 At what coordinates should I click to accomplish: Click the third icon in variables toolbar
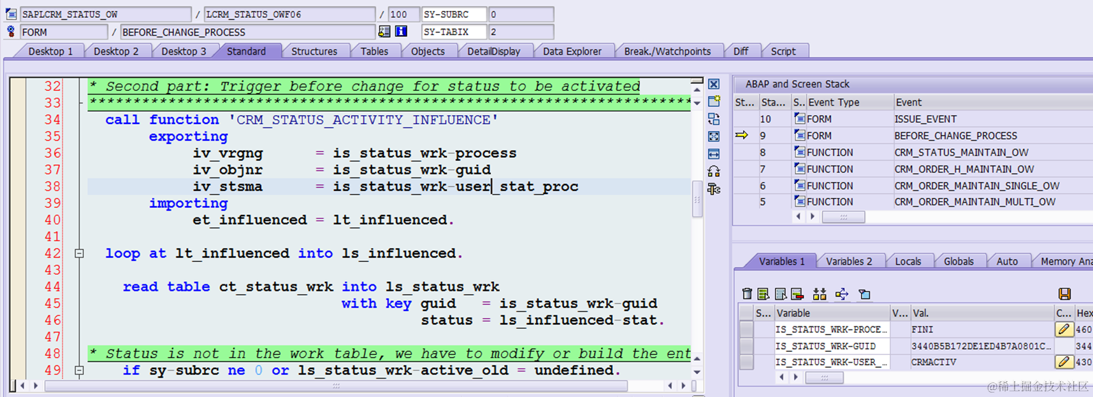pyautogui.click(x=781, y=294)
